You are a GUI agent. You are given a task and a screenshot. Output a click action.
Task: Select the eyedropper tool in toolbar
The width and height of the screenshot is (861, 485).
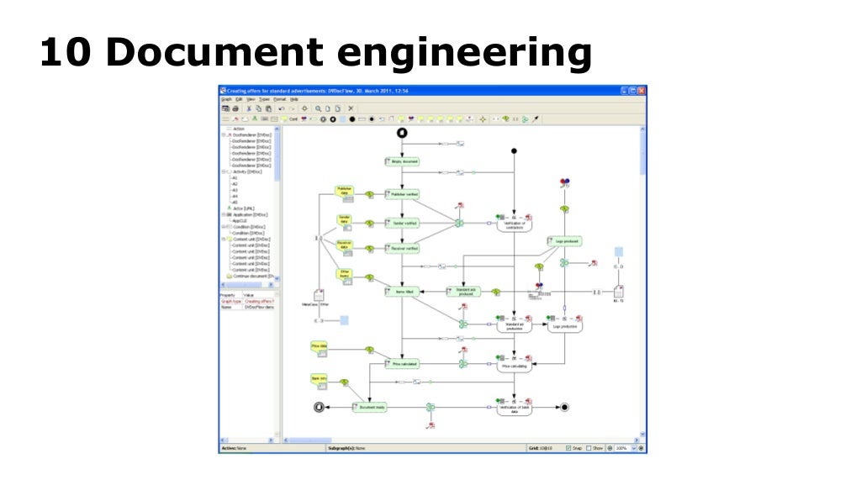536,119
